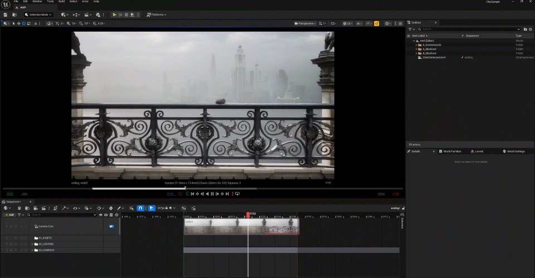
Task: Save the current level with the disk icon
Action: 6,14
